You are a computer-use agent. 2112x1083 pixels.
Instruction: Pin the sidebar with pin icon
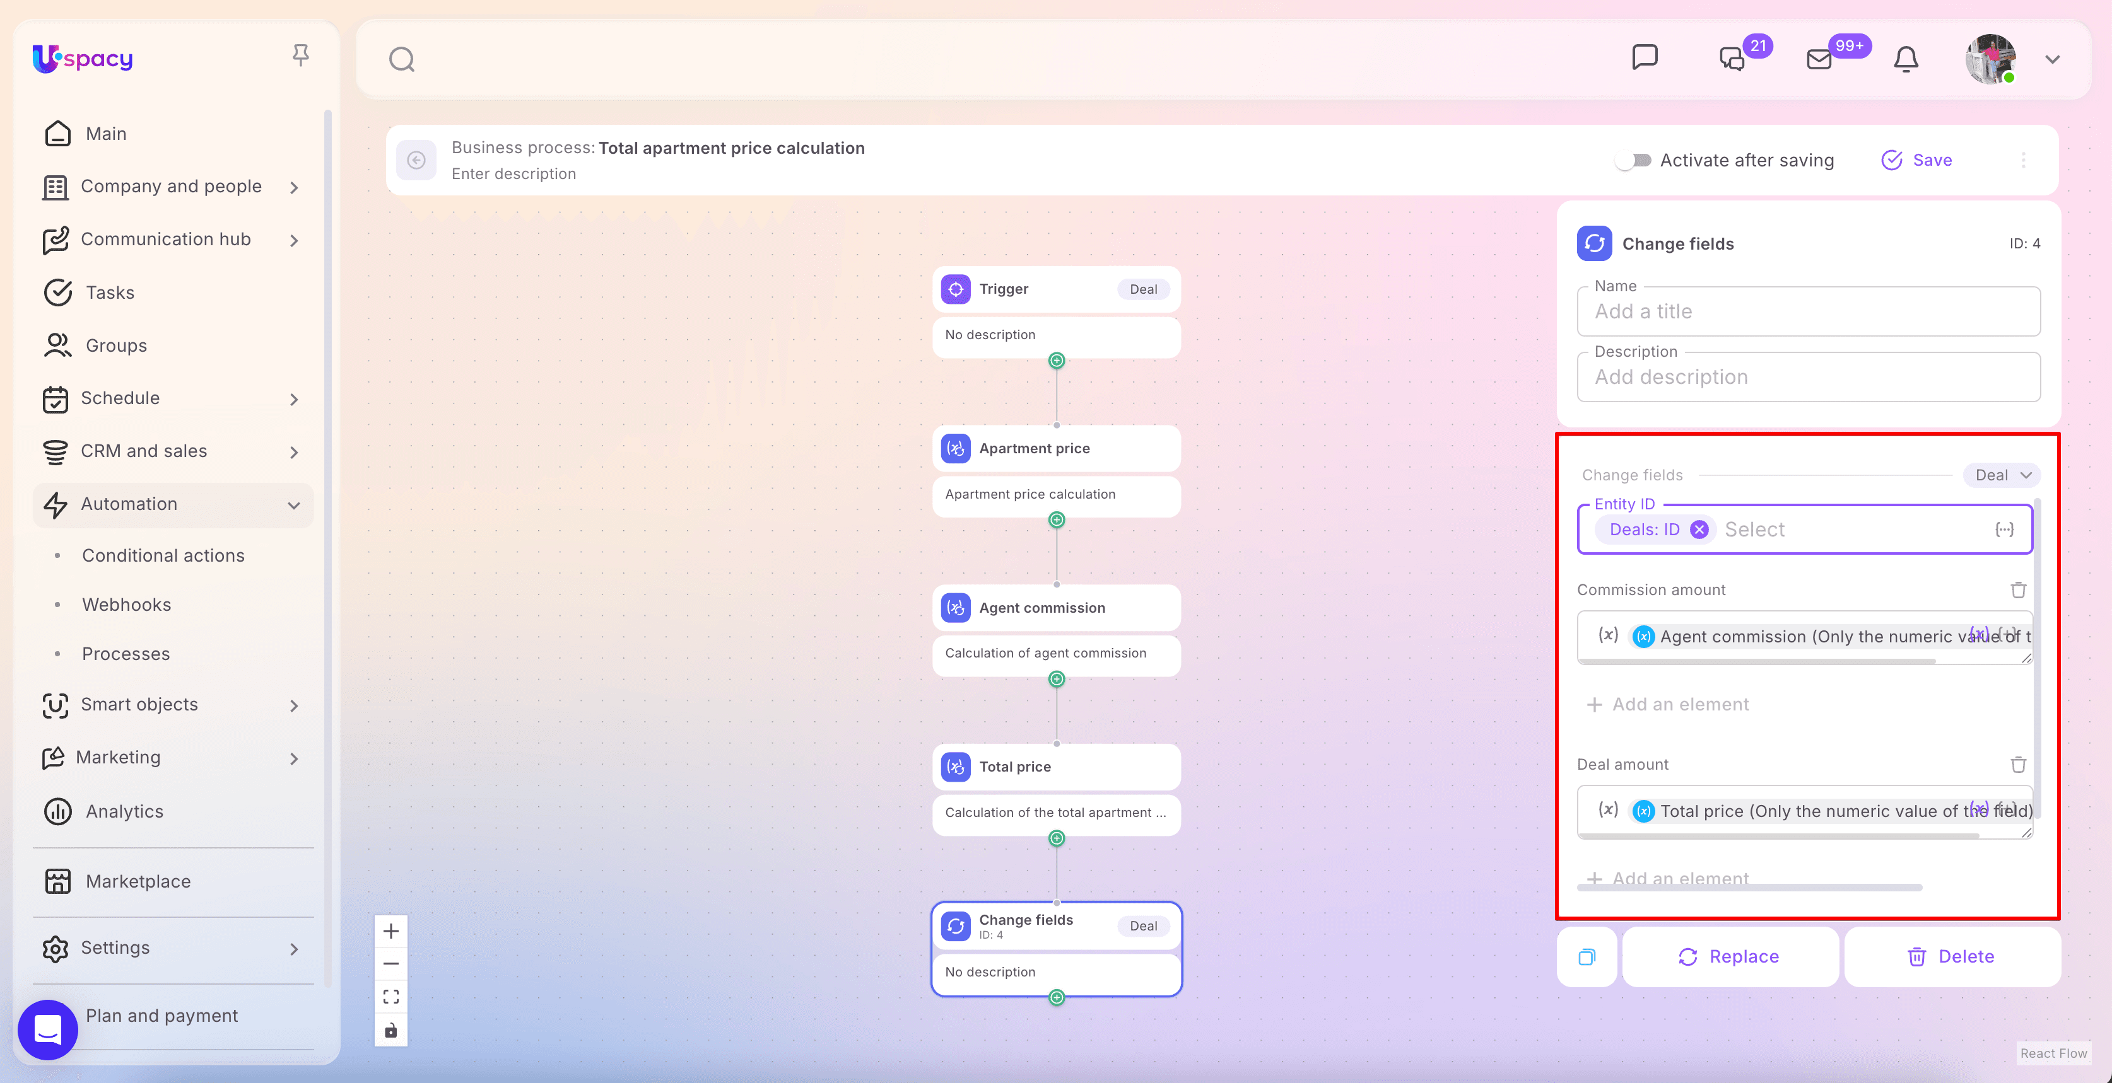tap(301, 55)
